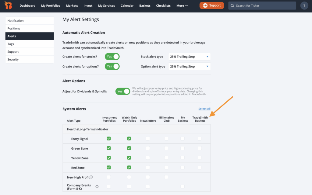
Task: Check New High Profit for Newsletters
Action: coord(148,177)
